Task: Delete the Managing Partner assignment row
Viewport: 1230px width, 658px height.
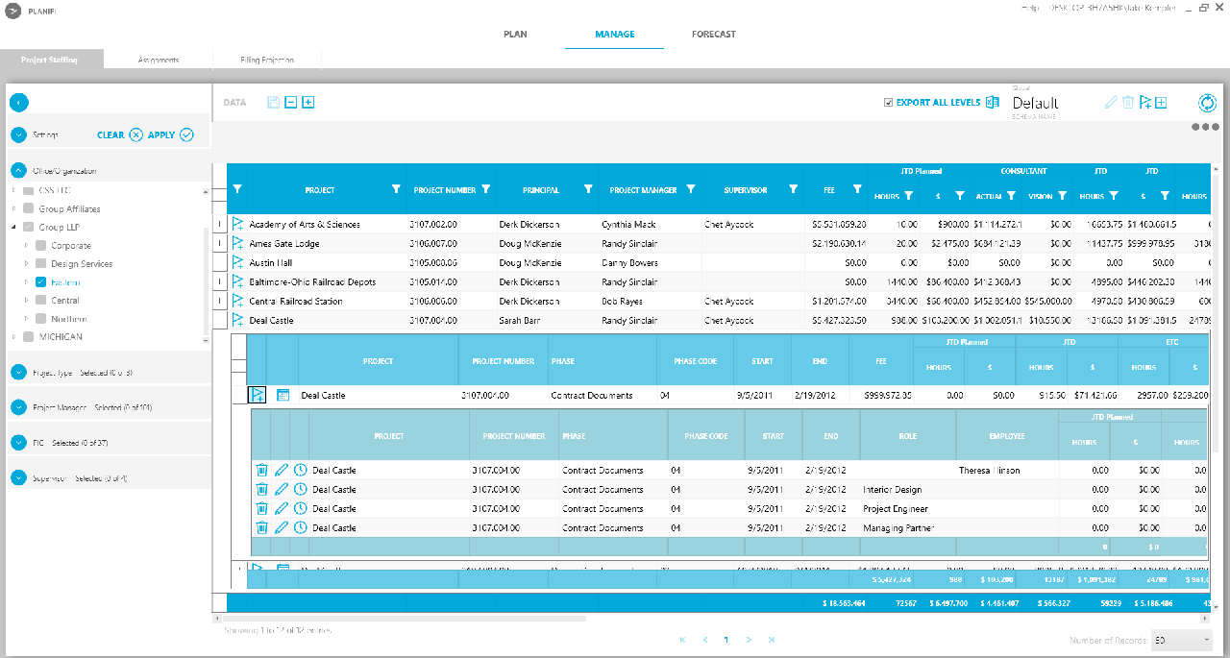Action: click(x=261, y=528)
